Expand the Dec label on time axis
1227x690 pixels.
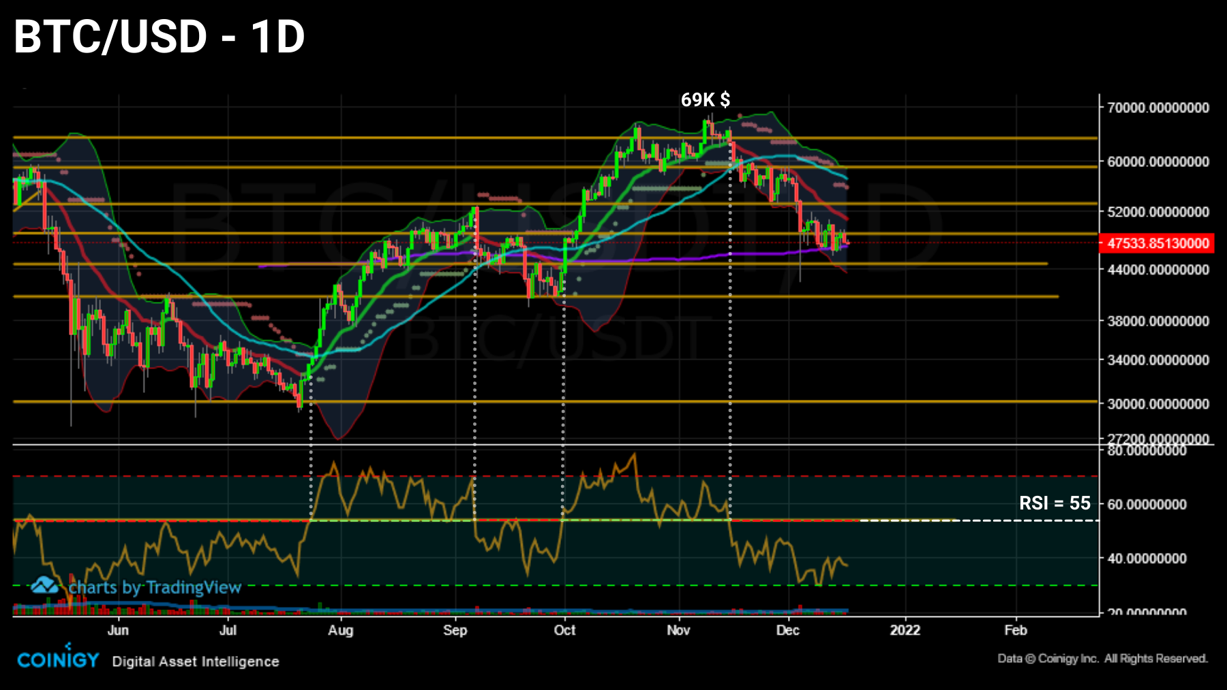click(x=789, y=631)
